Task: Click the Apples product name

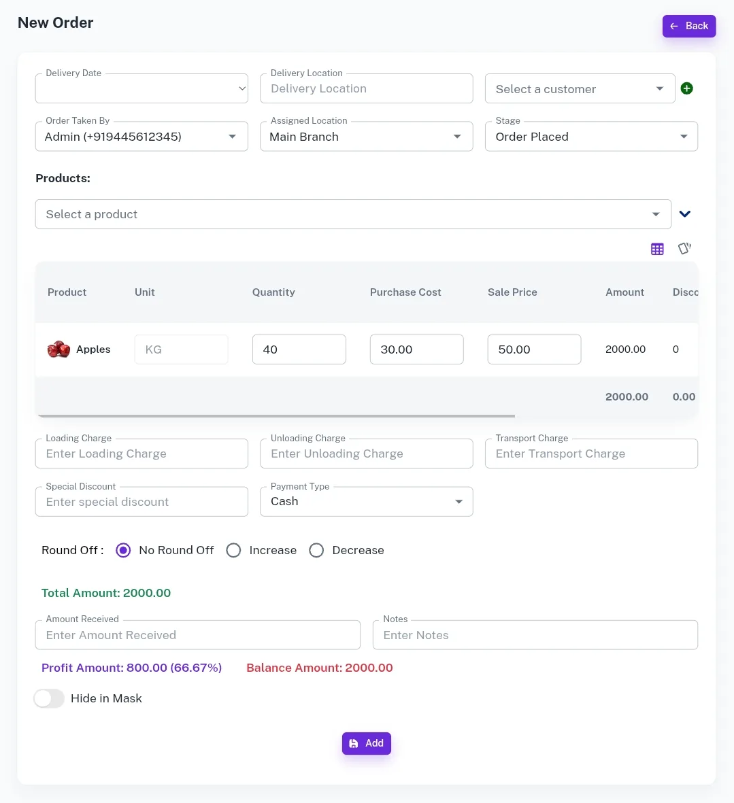Action: pyautogui.click(x=93, y=349)
